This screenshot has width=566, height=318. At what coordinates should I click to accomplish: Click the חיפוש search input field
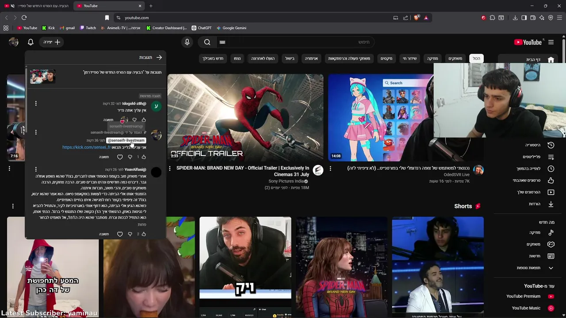coord(296,42)
